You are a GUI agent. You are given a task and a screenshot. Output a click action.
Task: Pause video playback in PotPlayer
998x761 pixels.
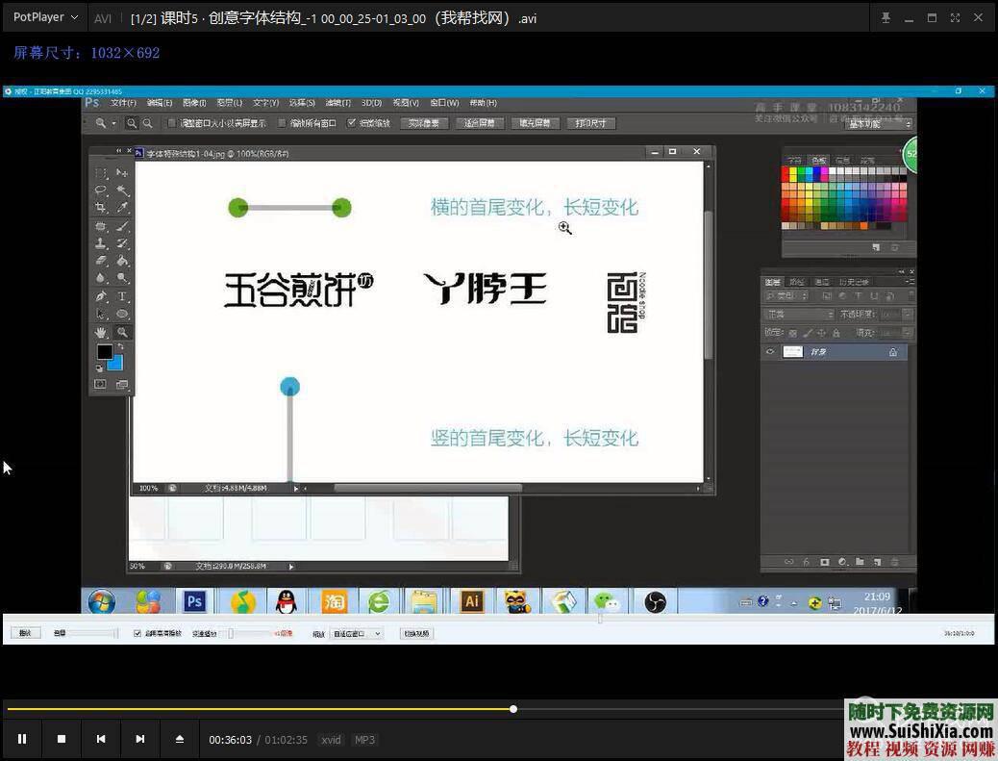pyautogui.click(x=22, y=739)
